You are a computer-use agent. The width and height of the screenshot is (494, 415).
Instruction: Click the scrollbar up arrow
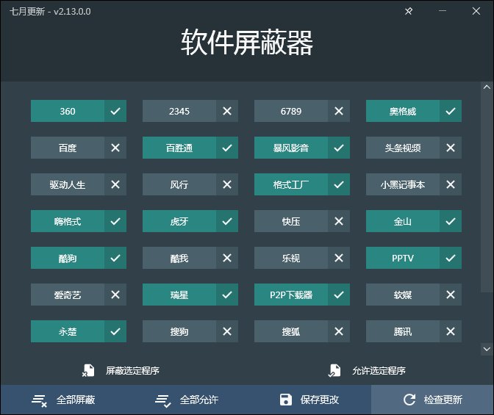coord(487,87)
